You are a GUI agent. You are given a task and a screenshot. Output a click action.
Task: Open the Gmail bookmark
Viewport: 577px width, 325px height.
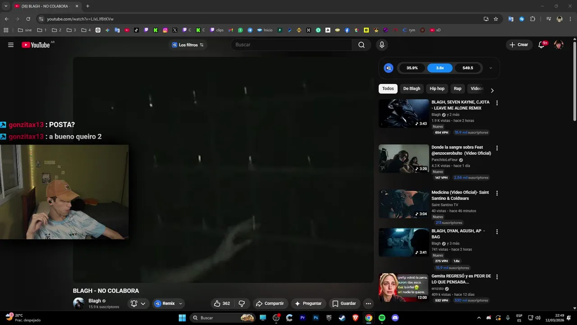click(x=231, y=30)
